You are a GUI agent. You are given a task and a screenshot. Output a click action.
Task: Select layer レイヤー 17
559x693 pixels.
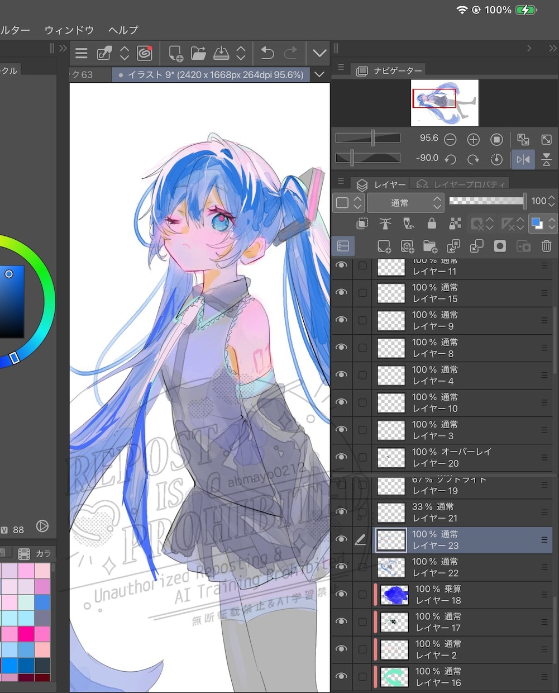click(x=462, y=622)
